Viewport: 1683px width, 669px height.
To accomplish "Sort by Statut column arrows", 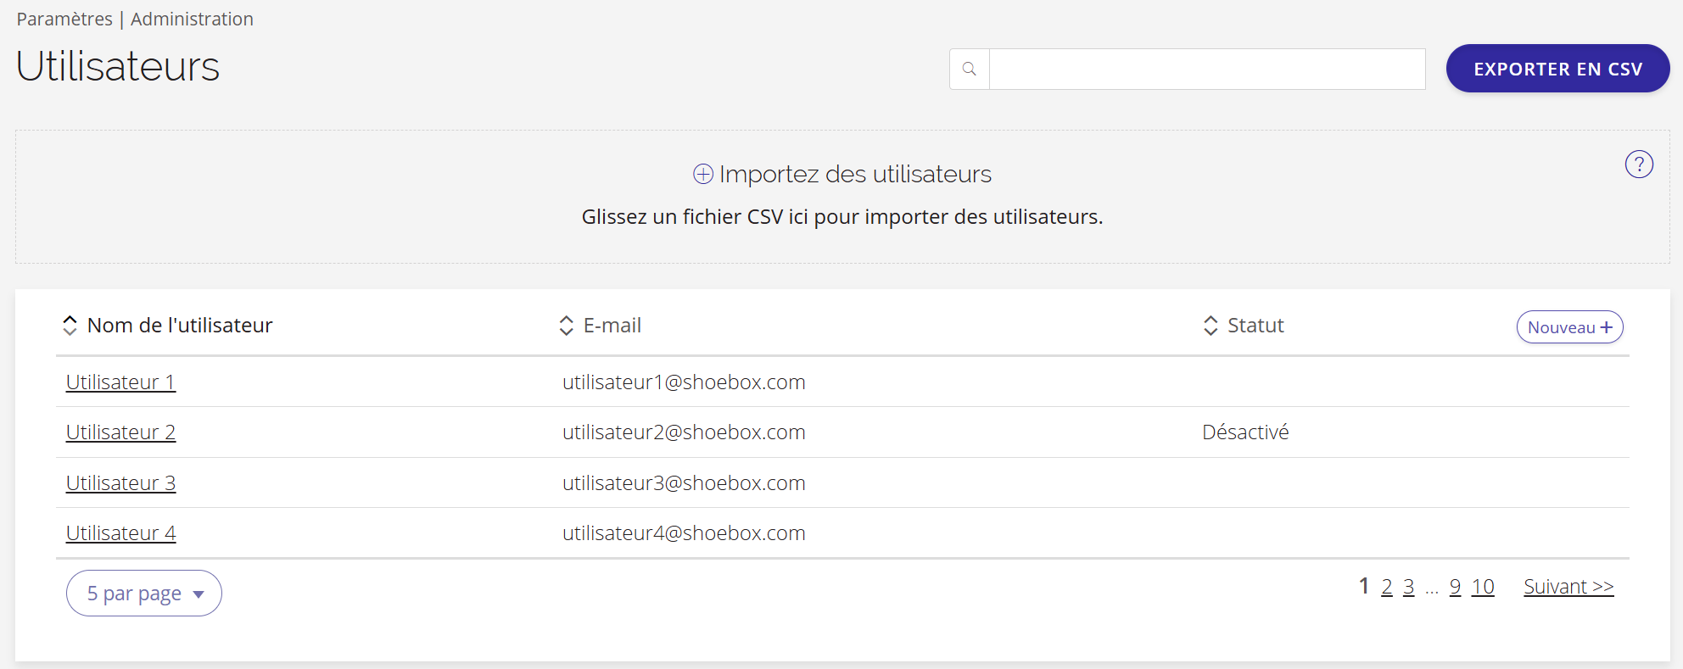I will point(1211,326).
